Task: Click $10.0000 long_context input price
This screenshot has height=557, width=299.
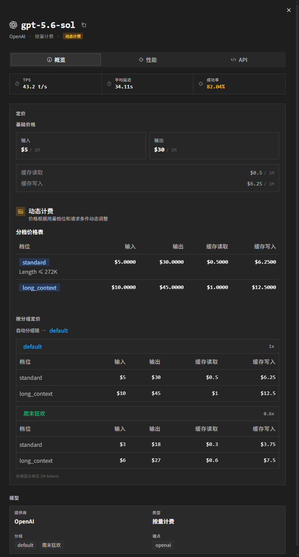Action: click(x=124, y=287)
